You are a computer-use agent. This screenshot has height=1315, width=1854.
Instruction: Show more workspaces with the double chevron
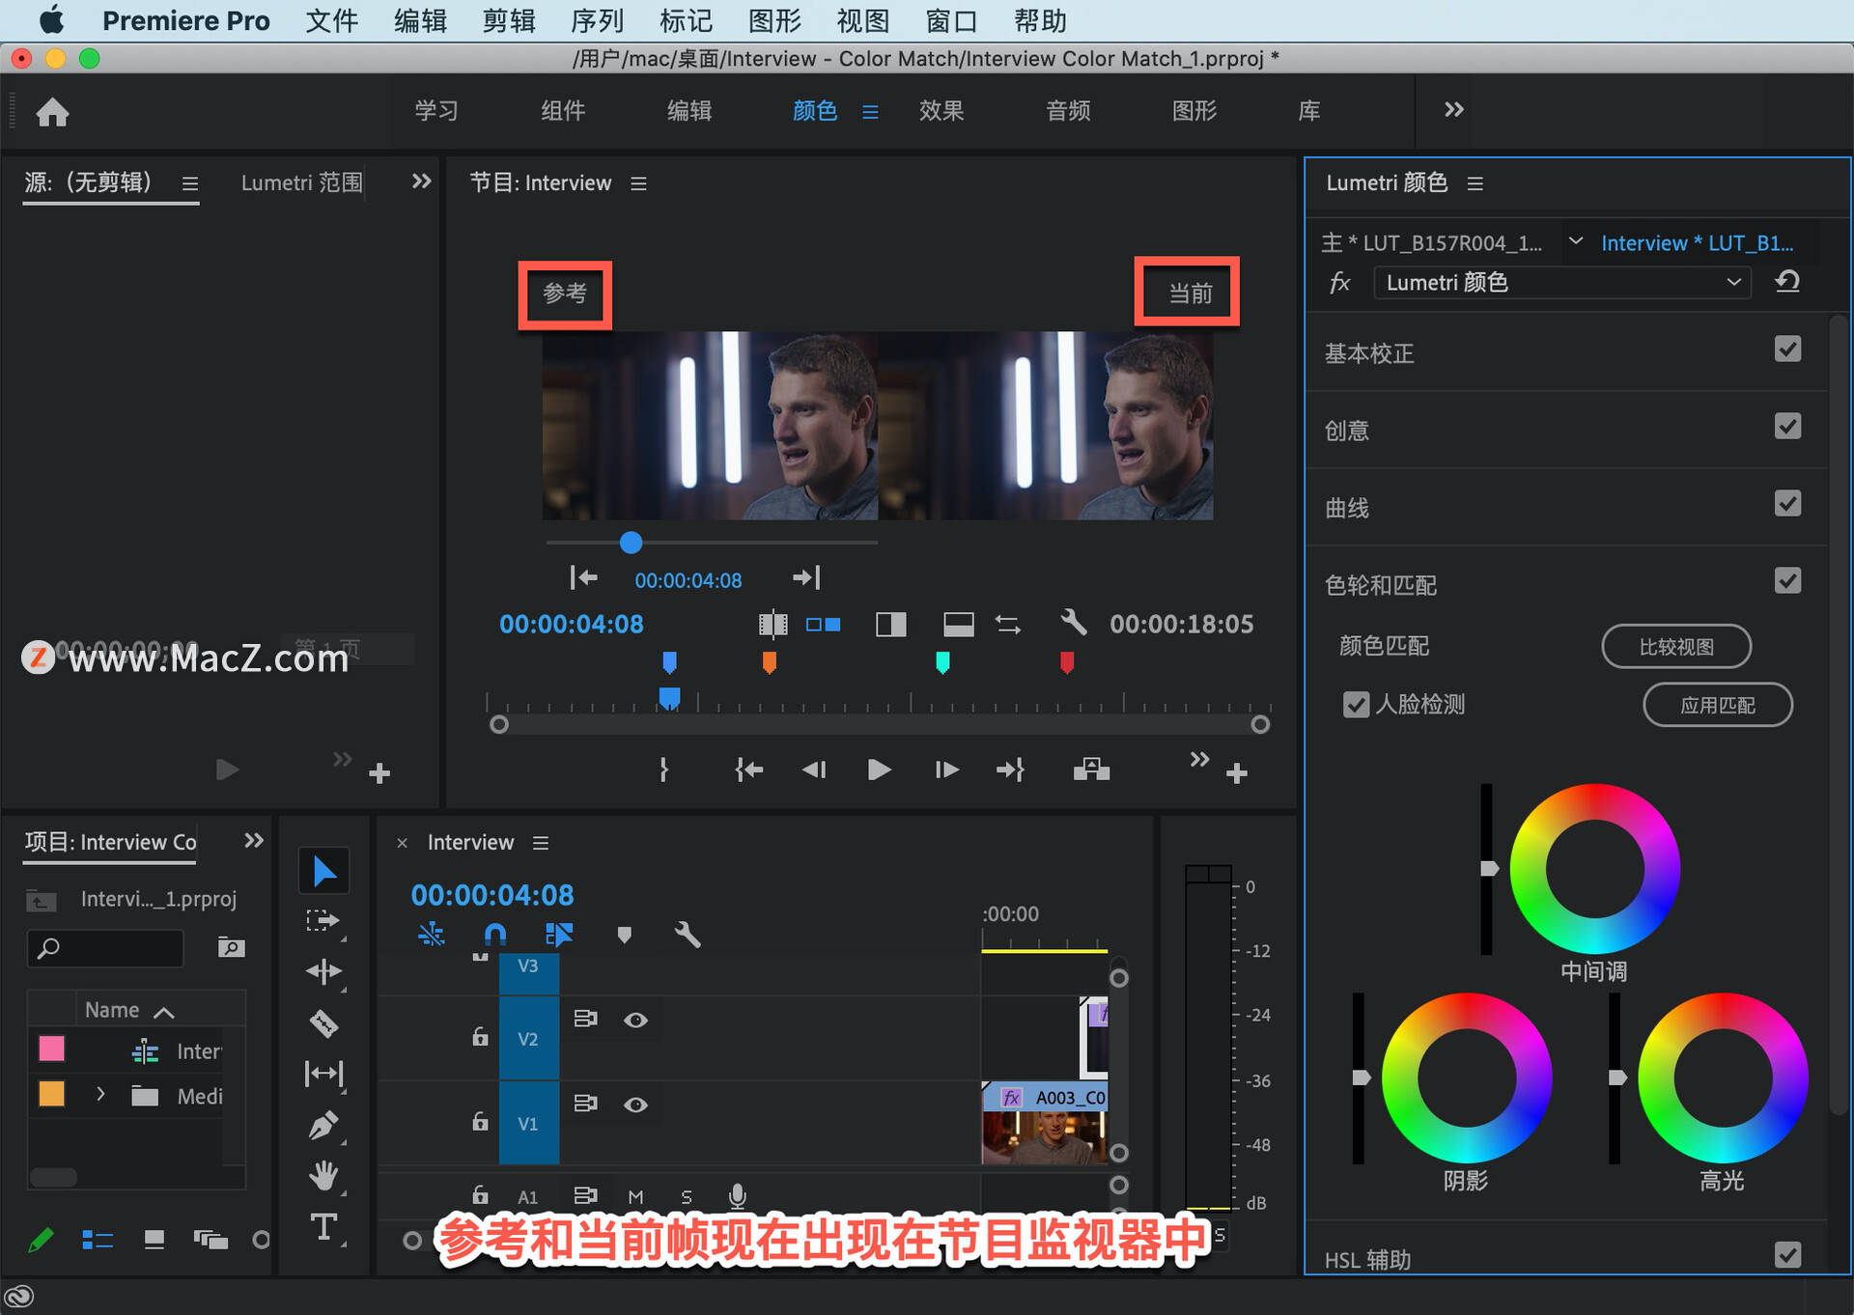click(1453, 110)
